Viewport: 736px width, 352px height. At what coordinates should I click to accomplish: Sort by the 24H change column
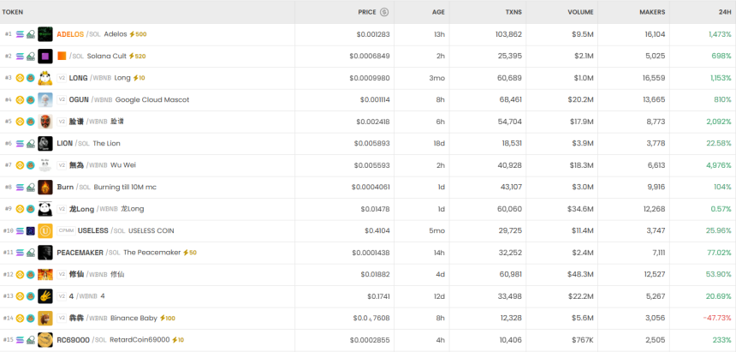[x=724, y=12]
